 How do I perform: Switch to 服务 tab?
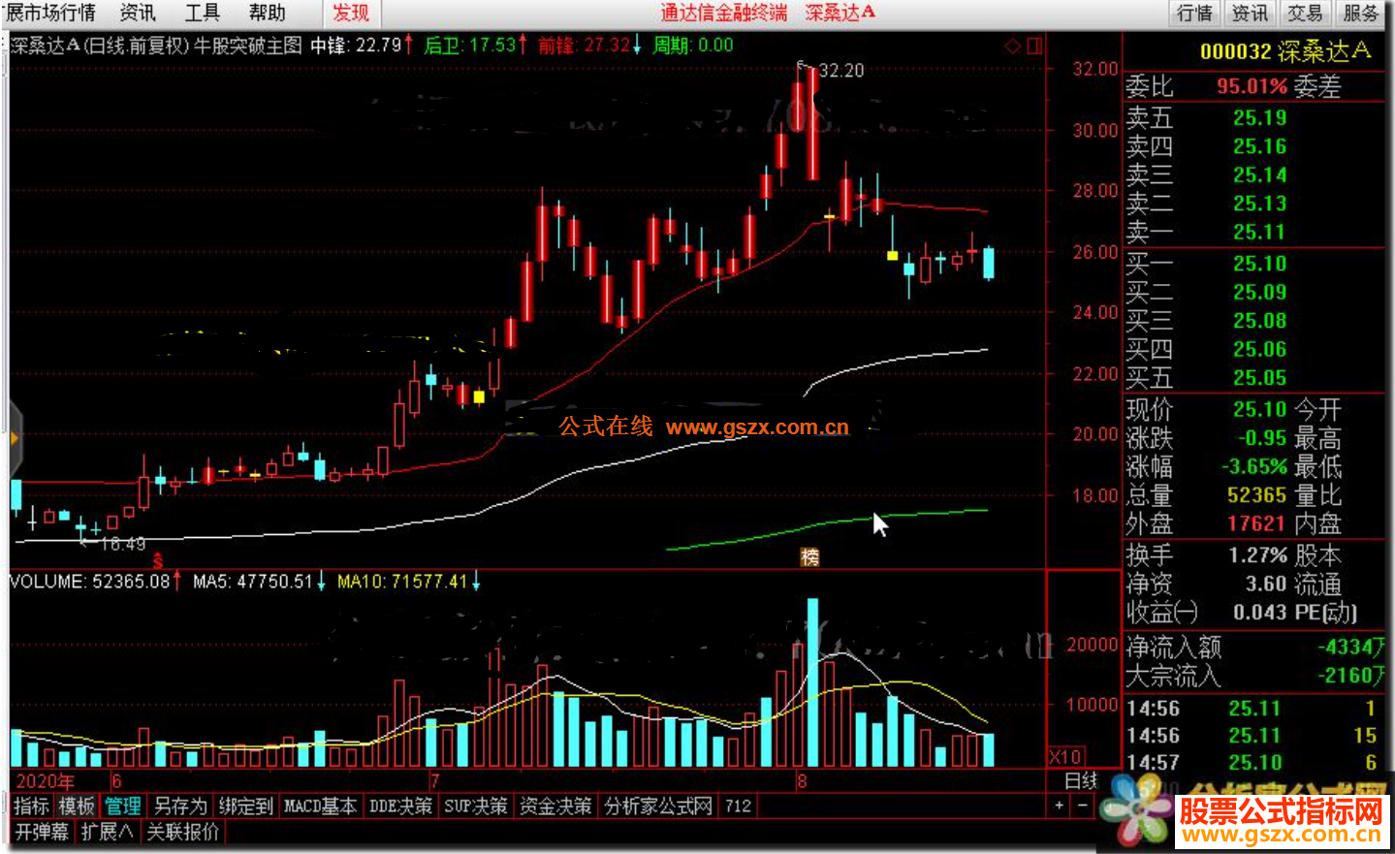1361,13
